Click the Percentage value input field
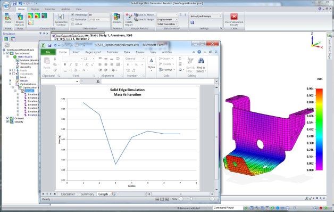Viewport: 334px width, 212px height. coord(99,15)
